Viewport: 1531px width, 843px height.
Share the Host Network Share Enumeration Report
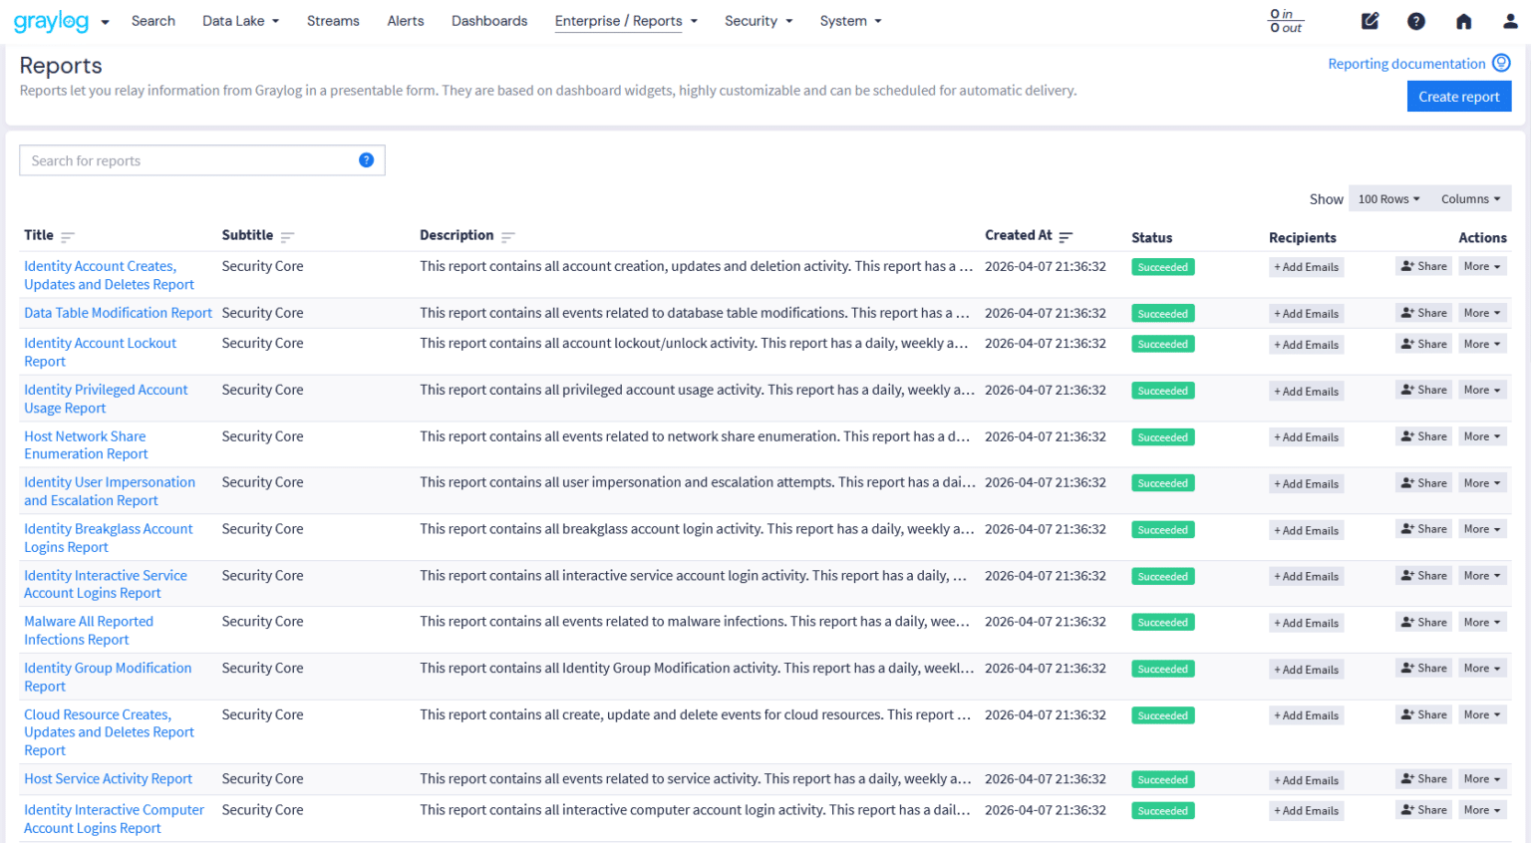click(1423, 436)
